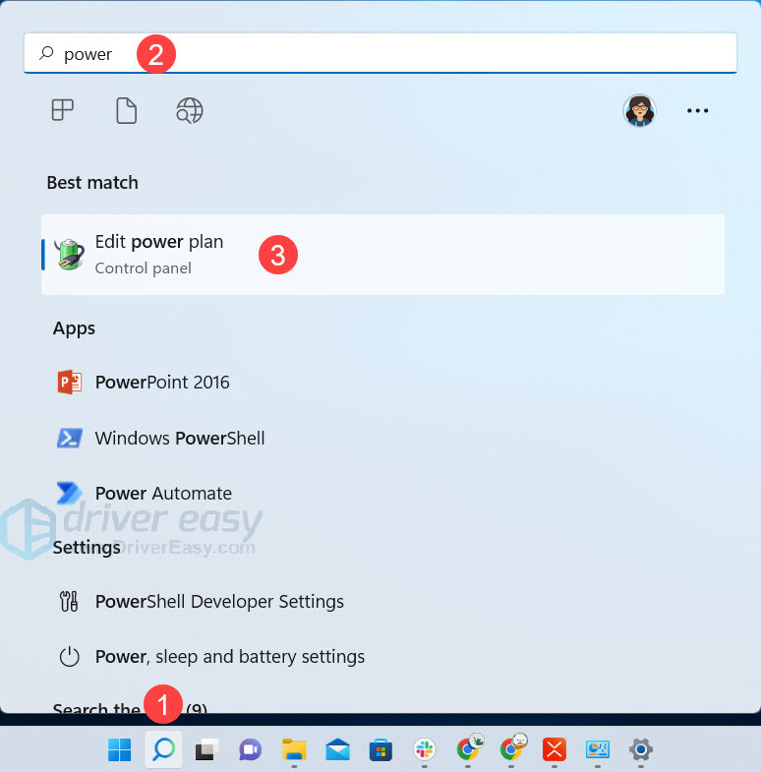The height and width of the screenshot is (772, 761).
Task: Click the Power Automate icon
Action: click(70, 493)
